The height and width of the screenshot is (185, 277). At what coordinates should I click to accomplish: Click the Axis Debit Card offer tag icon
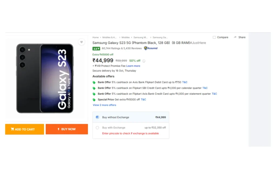coord(94,82)
